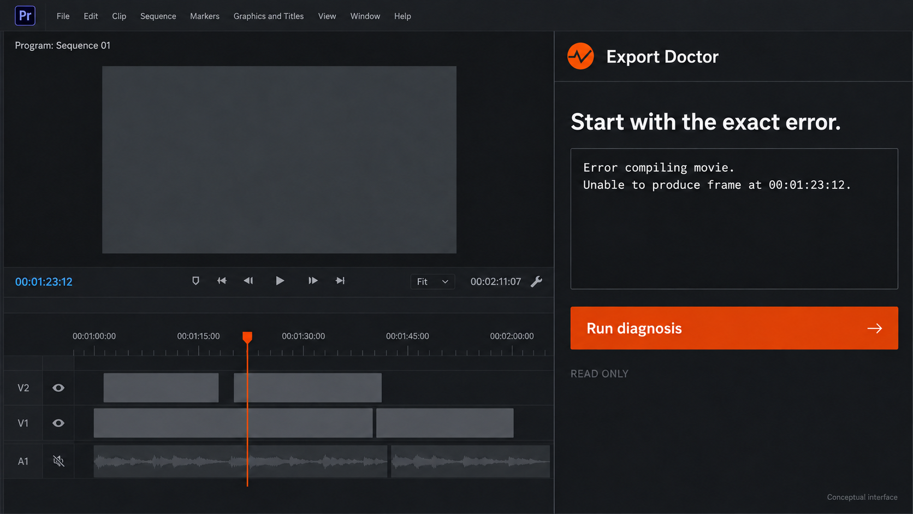Click the 00:01:30:00 ruler mark
Viewport: 913px width, 514px height.
tap(303, 336)
